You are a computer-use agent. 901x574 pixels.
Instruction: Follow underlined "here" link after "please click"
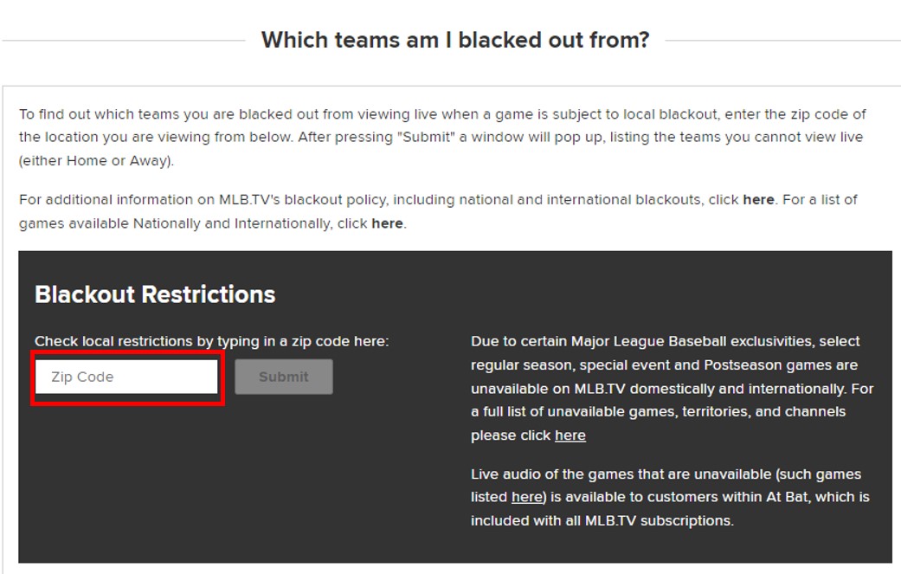click(570, 435)
